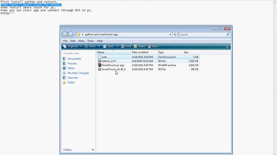Select the note text document
Screen dimensions: 277x155
click(104, 57)
